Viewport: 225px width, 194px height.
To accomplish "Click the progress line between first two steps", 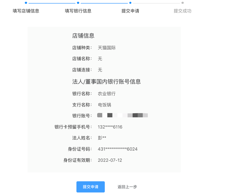I will pyautogui.click(x=52, y=3).
